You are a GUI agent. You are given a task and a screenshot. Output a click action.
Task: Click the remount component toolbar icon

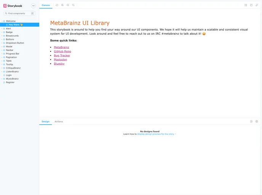pyautogui.click(x=57, y=5)
